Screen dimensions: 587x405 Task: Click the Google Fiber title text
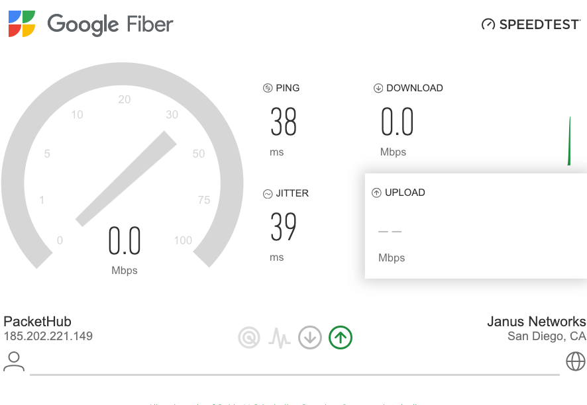click(x=110, y=24)
